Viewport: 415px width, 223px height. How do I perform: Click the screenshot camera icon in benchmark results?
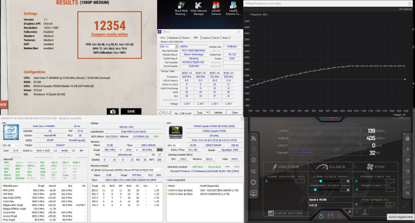pyautogui.click(x=113, y=112)
